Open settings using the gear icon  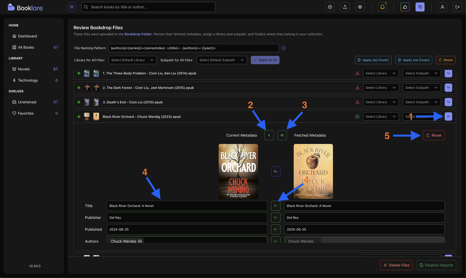[x=360, y=7]
